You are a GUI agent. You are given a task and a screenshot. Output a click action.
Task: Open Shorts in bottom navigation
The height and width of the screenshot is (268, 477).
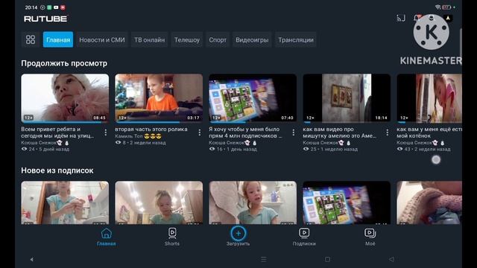(x=172, y=237)
